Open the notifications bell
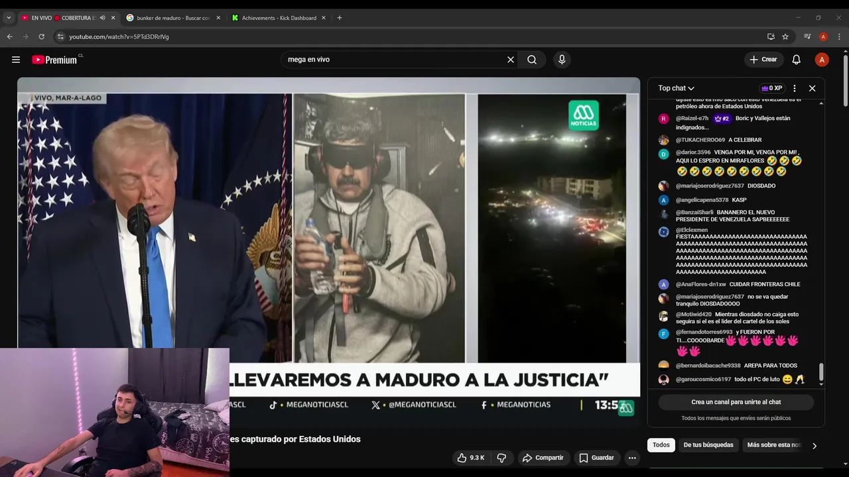 click(797, 60)
